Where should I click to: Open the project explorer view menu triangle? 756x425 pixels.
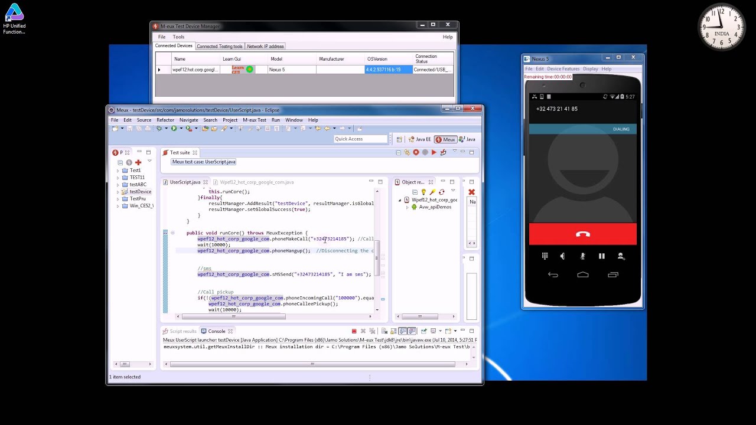[149, 161]
